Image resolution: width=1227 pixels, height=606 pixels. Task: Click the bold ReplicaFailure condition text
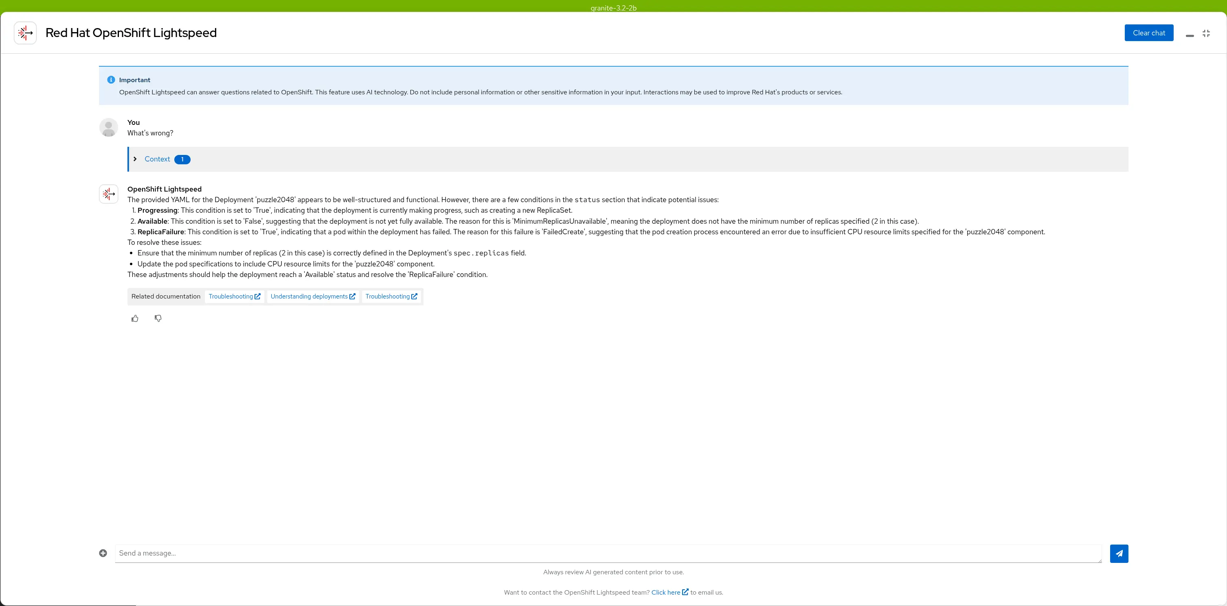160,232
